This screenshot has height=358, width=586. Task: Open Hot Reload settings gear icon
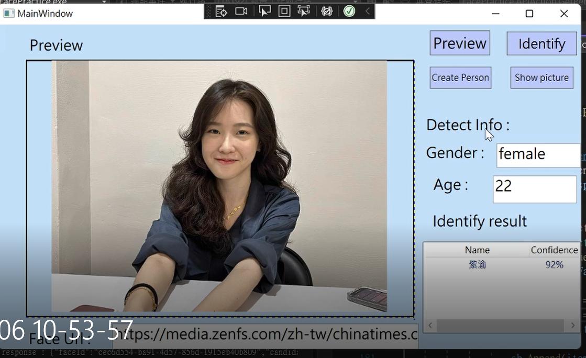(x=327, y=11)
